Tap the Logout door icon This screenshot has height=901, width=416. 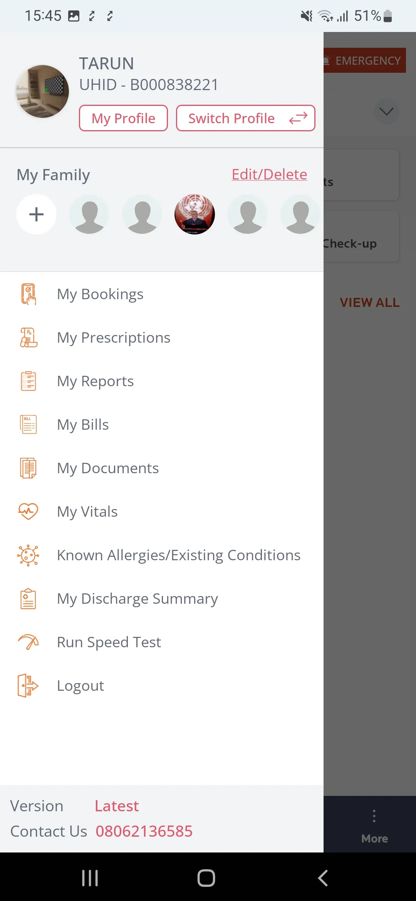tap(28, 686)
